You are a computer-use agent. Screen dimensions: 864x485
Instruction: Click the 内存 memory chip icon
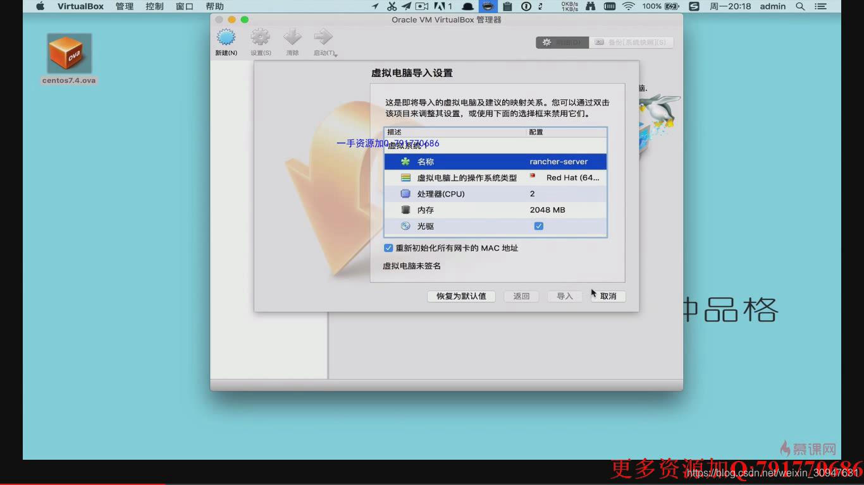pos(405,210)
